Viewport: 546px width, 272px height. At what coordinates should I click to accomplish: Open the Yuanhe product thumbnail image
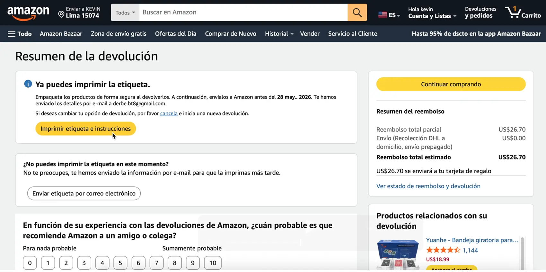coord(398,254)
